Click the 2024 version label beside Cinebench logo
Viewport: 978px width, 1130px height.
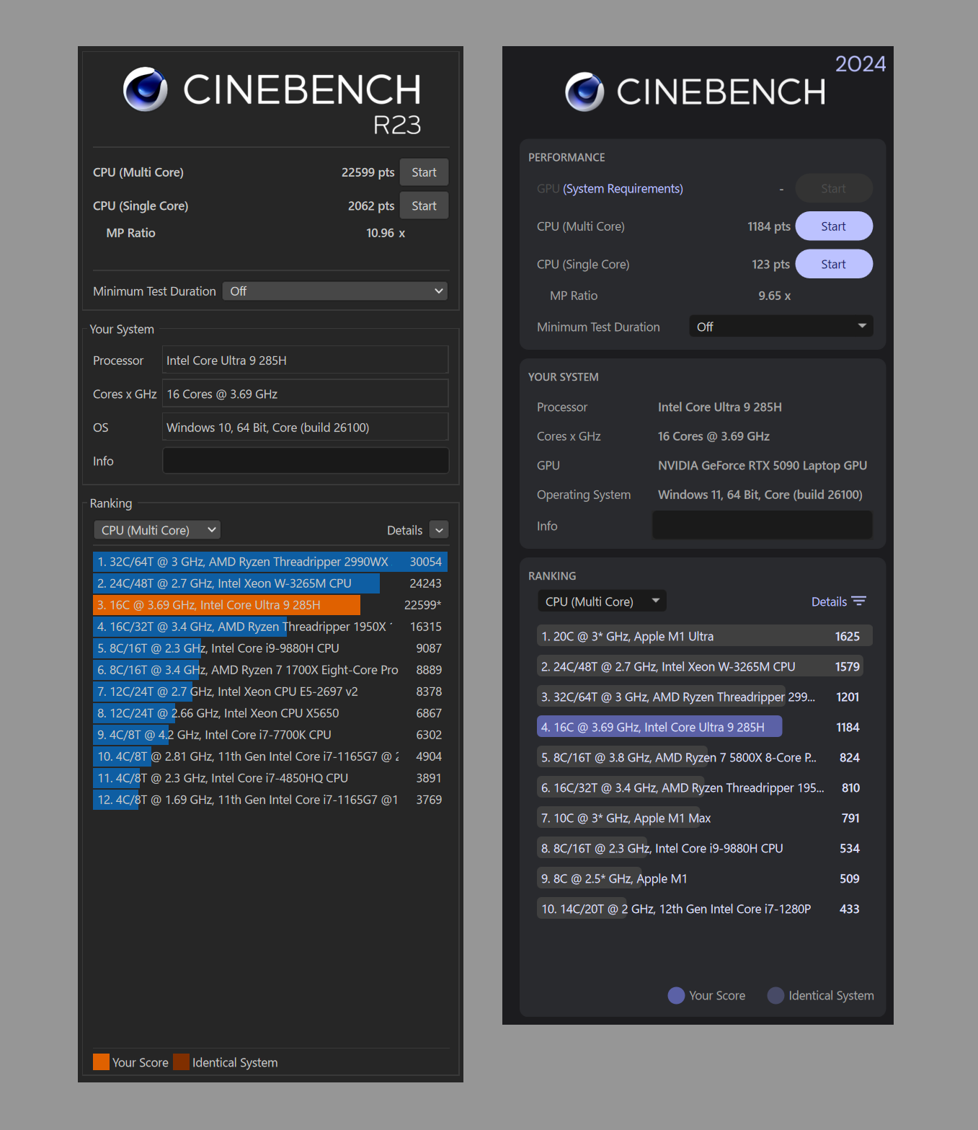click(861, 64)
